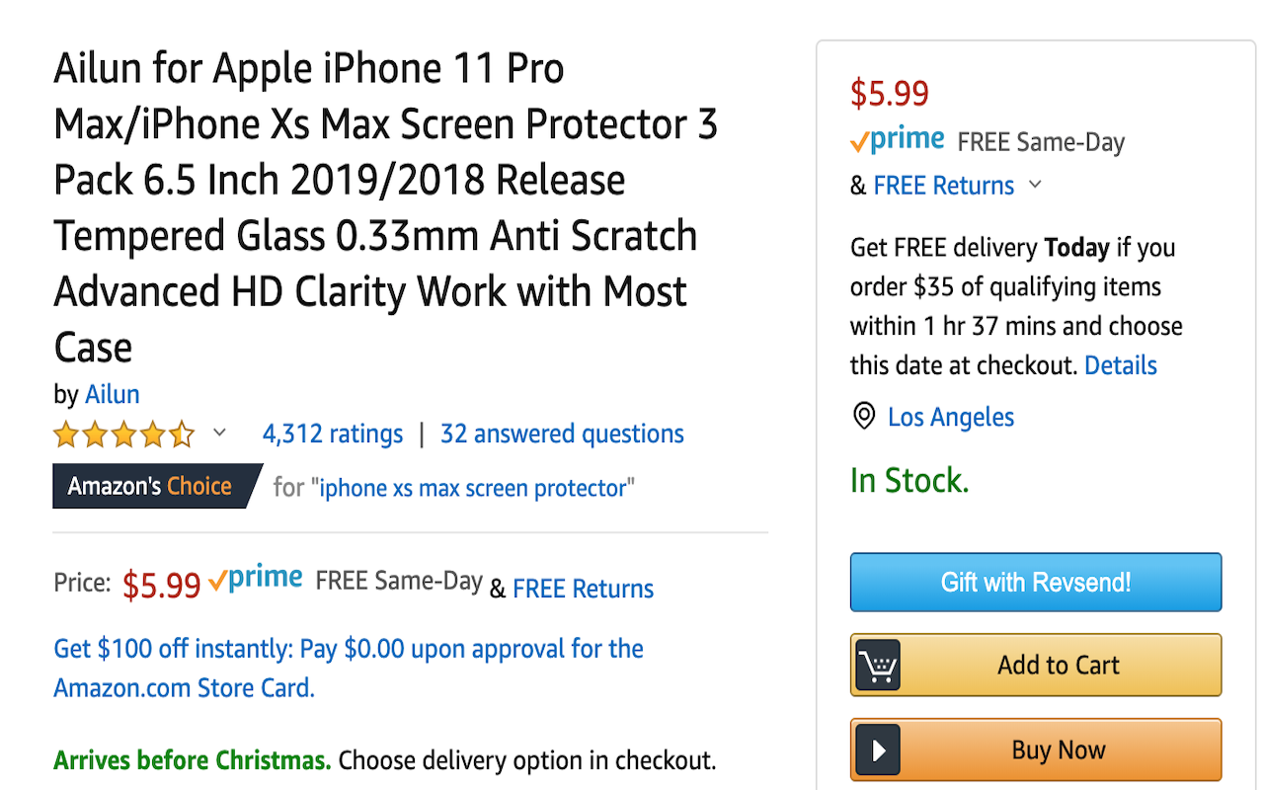Open the "iphone xs max screen protector" link
The height and width of the screenshot is (790, 1264).
pos(473,488)
